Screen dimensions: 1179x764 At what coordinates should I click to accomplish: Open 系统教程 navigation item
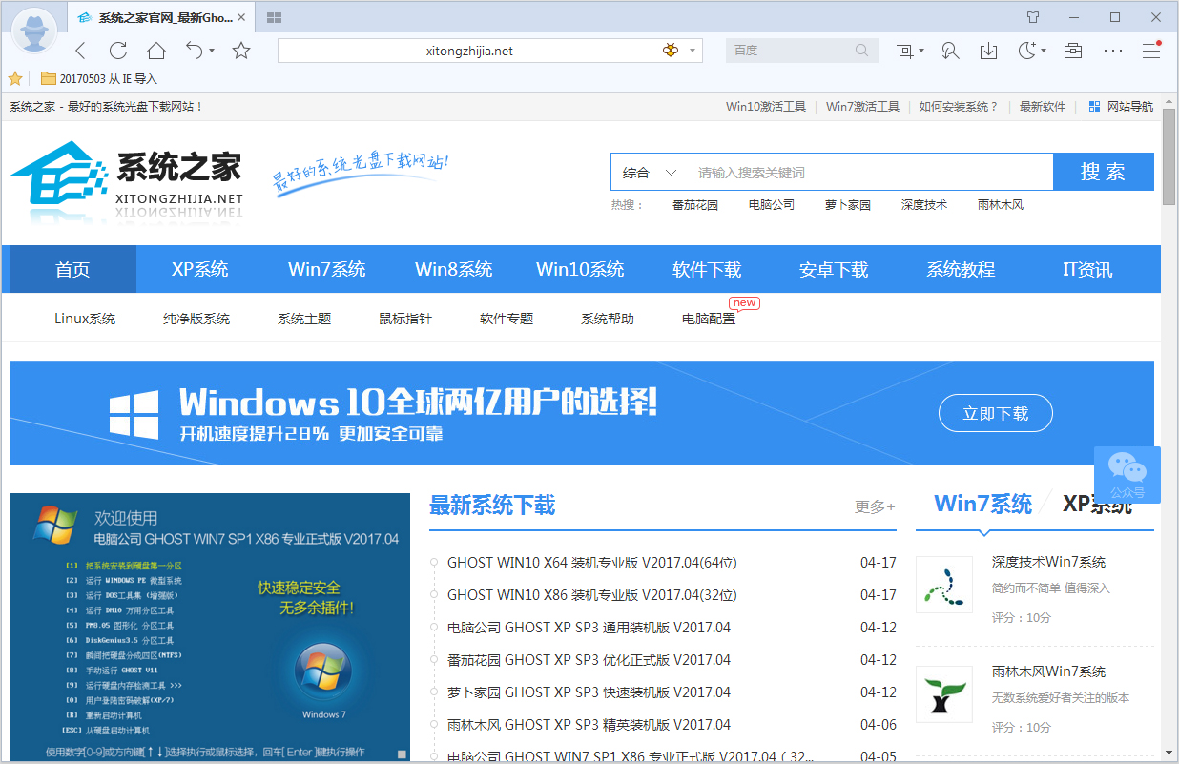click(x=961, y=269)
